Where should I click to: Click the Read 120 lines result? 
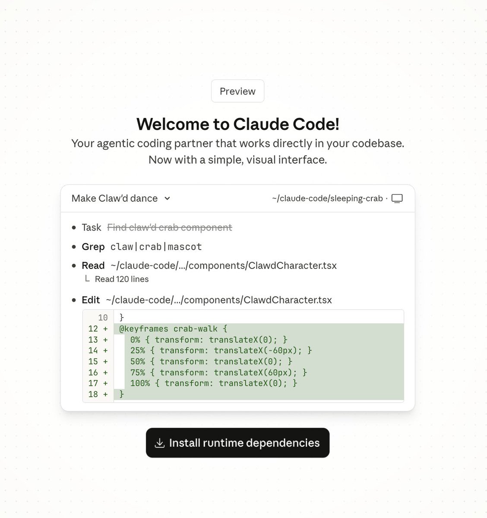(x=122, y=279)
